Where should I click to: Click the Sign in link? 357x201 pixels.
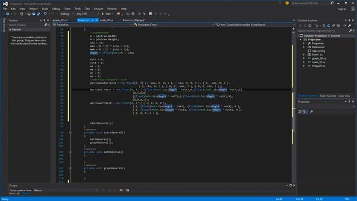342,9
